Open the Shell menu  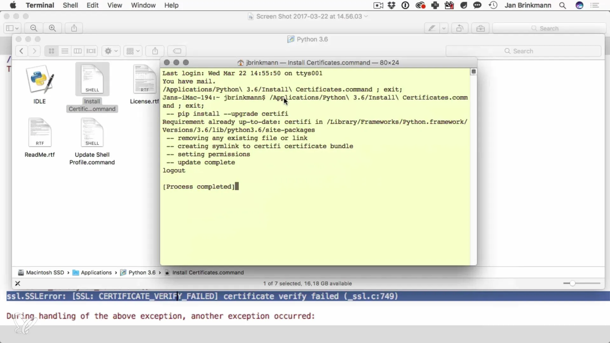pyautogui.click(x=70, y=5)
